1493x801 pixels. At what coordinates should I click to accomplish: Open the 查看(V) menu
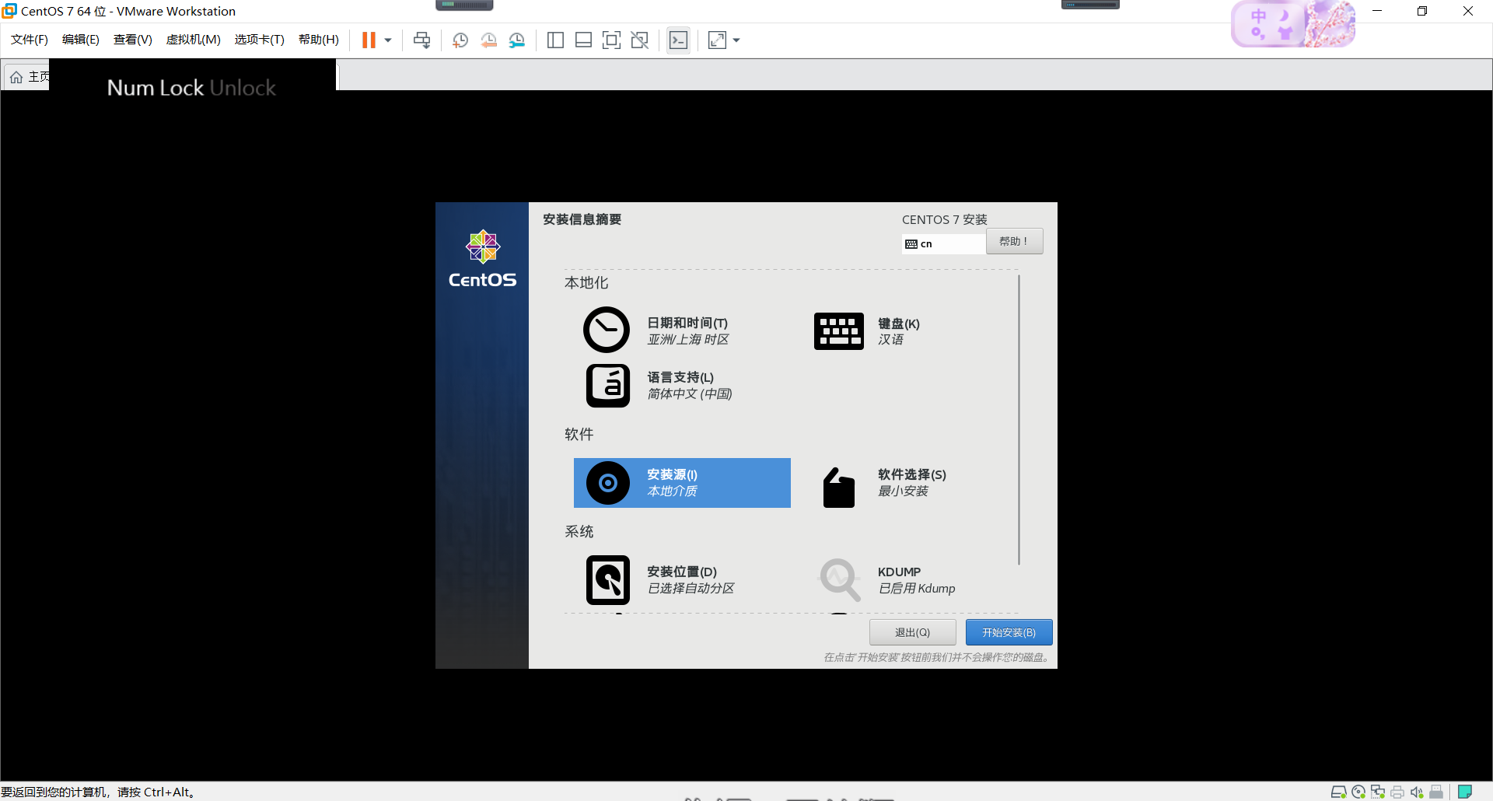coord(133,40)
